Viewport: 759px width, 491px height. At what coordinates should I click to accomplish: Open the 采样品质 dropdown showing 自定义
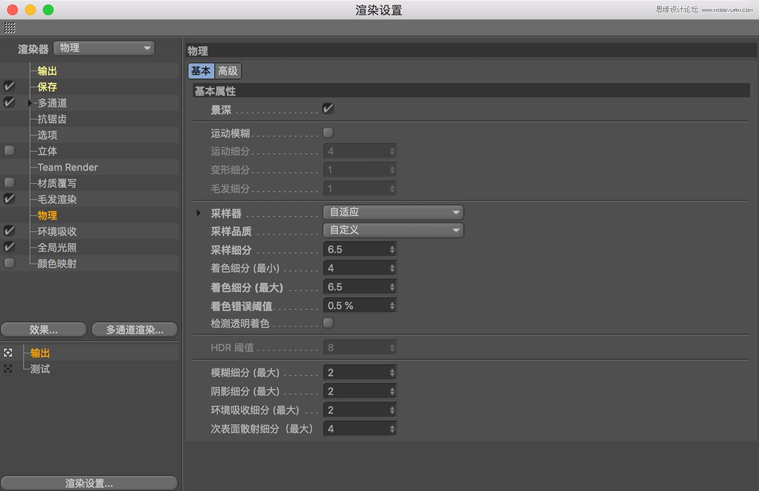(x=393, y=231)
